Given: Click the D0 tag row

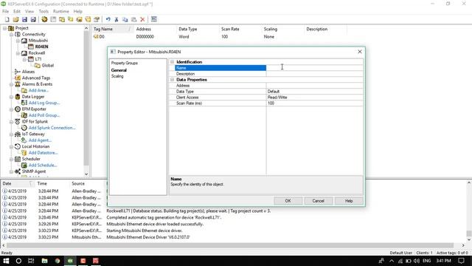Looking at the screenshot, I should click(220, 37).
